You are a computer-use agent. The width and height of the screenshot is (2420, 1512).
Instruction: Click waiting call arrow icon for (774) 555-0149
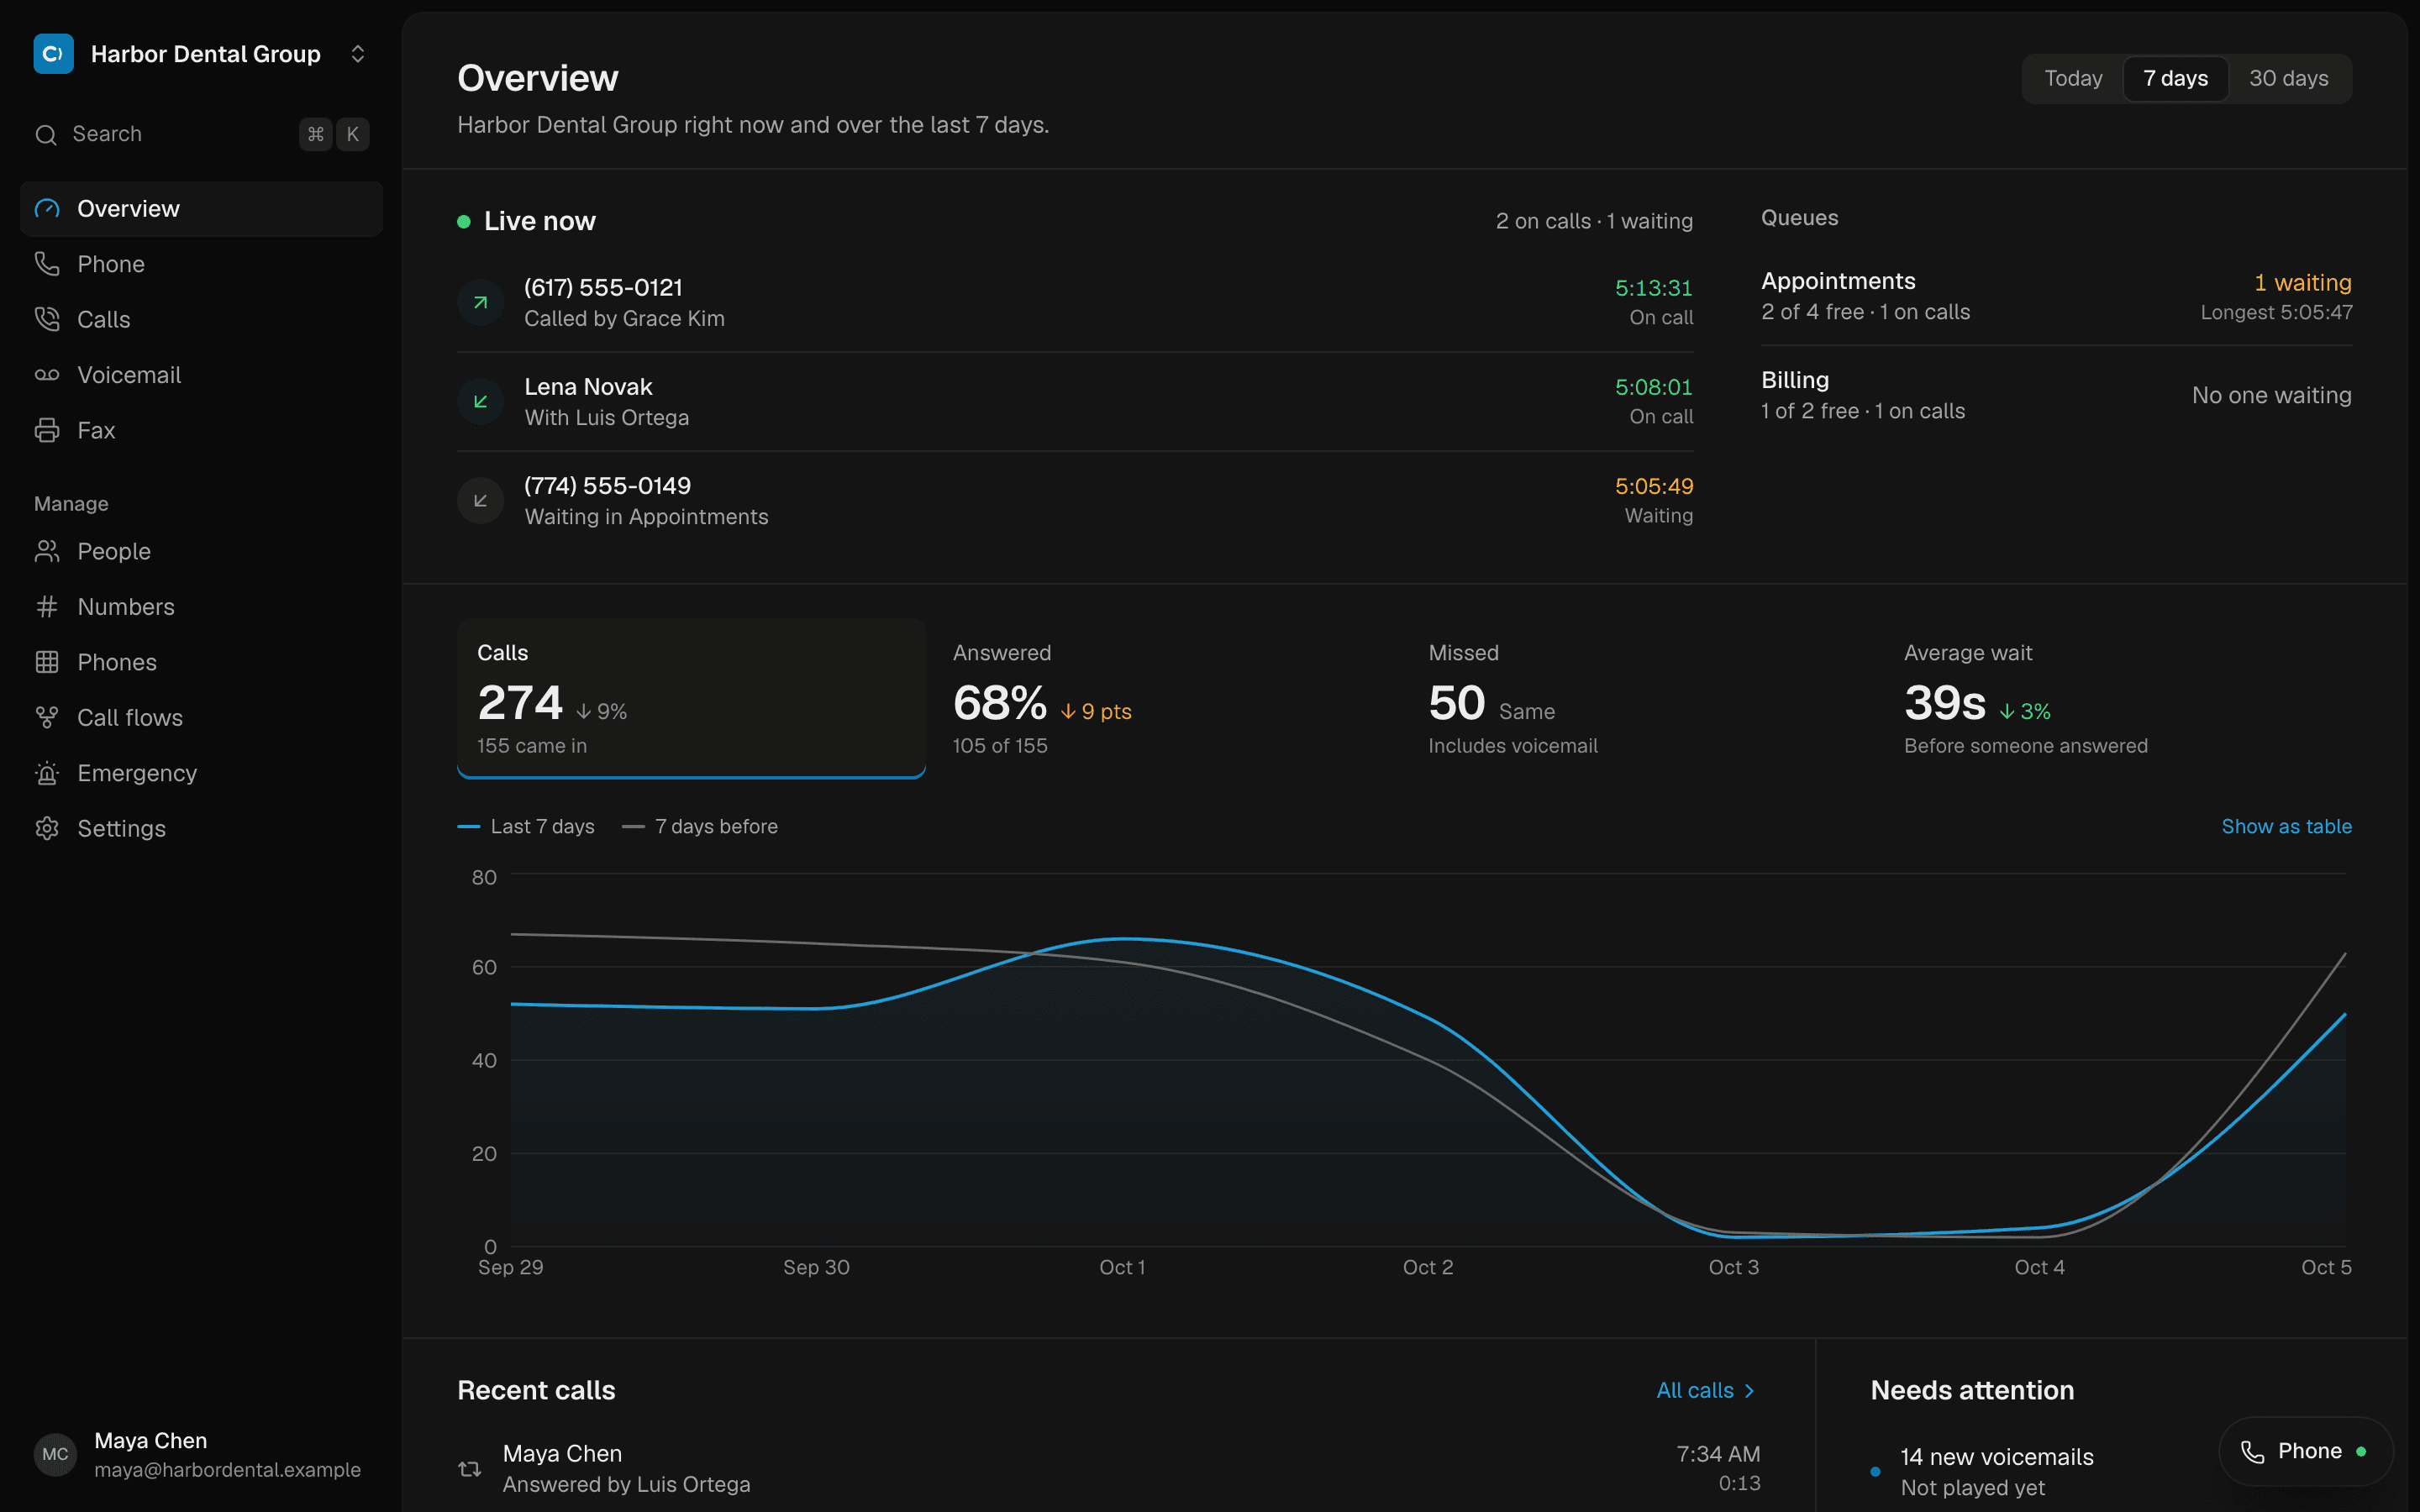pos(480,500)
